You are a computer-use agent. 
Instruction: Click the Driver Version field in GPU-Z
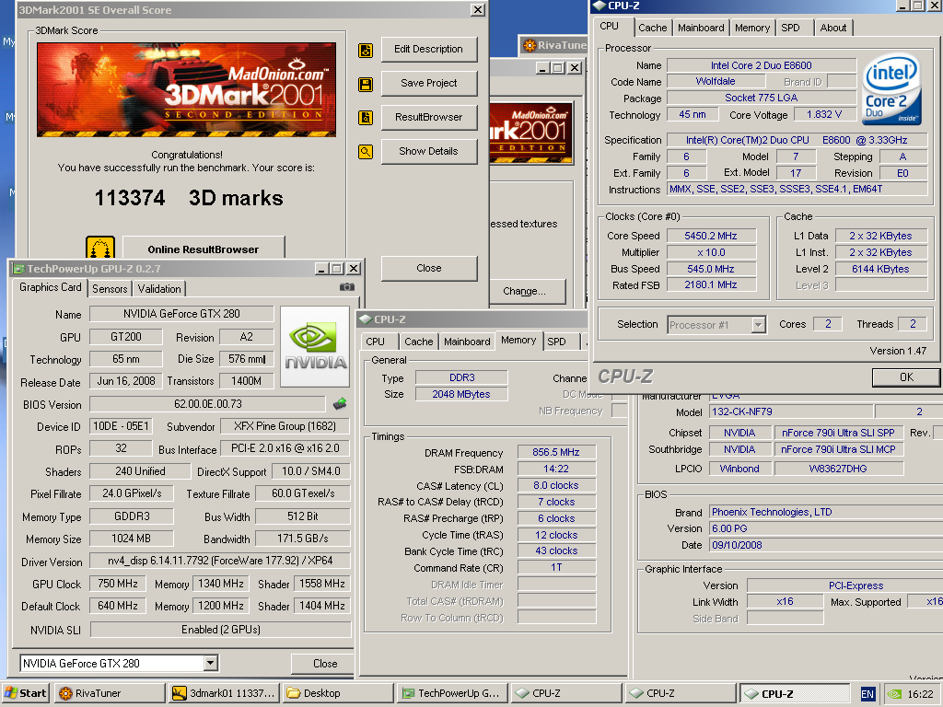click(x=220, y=561)
